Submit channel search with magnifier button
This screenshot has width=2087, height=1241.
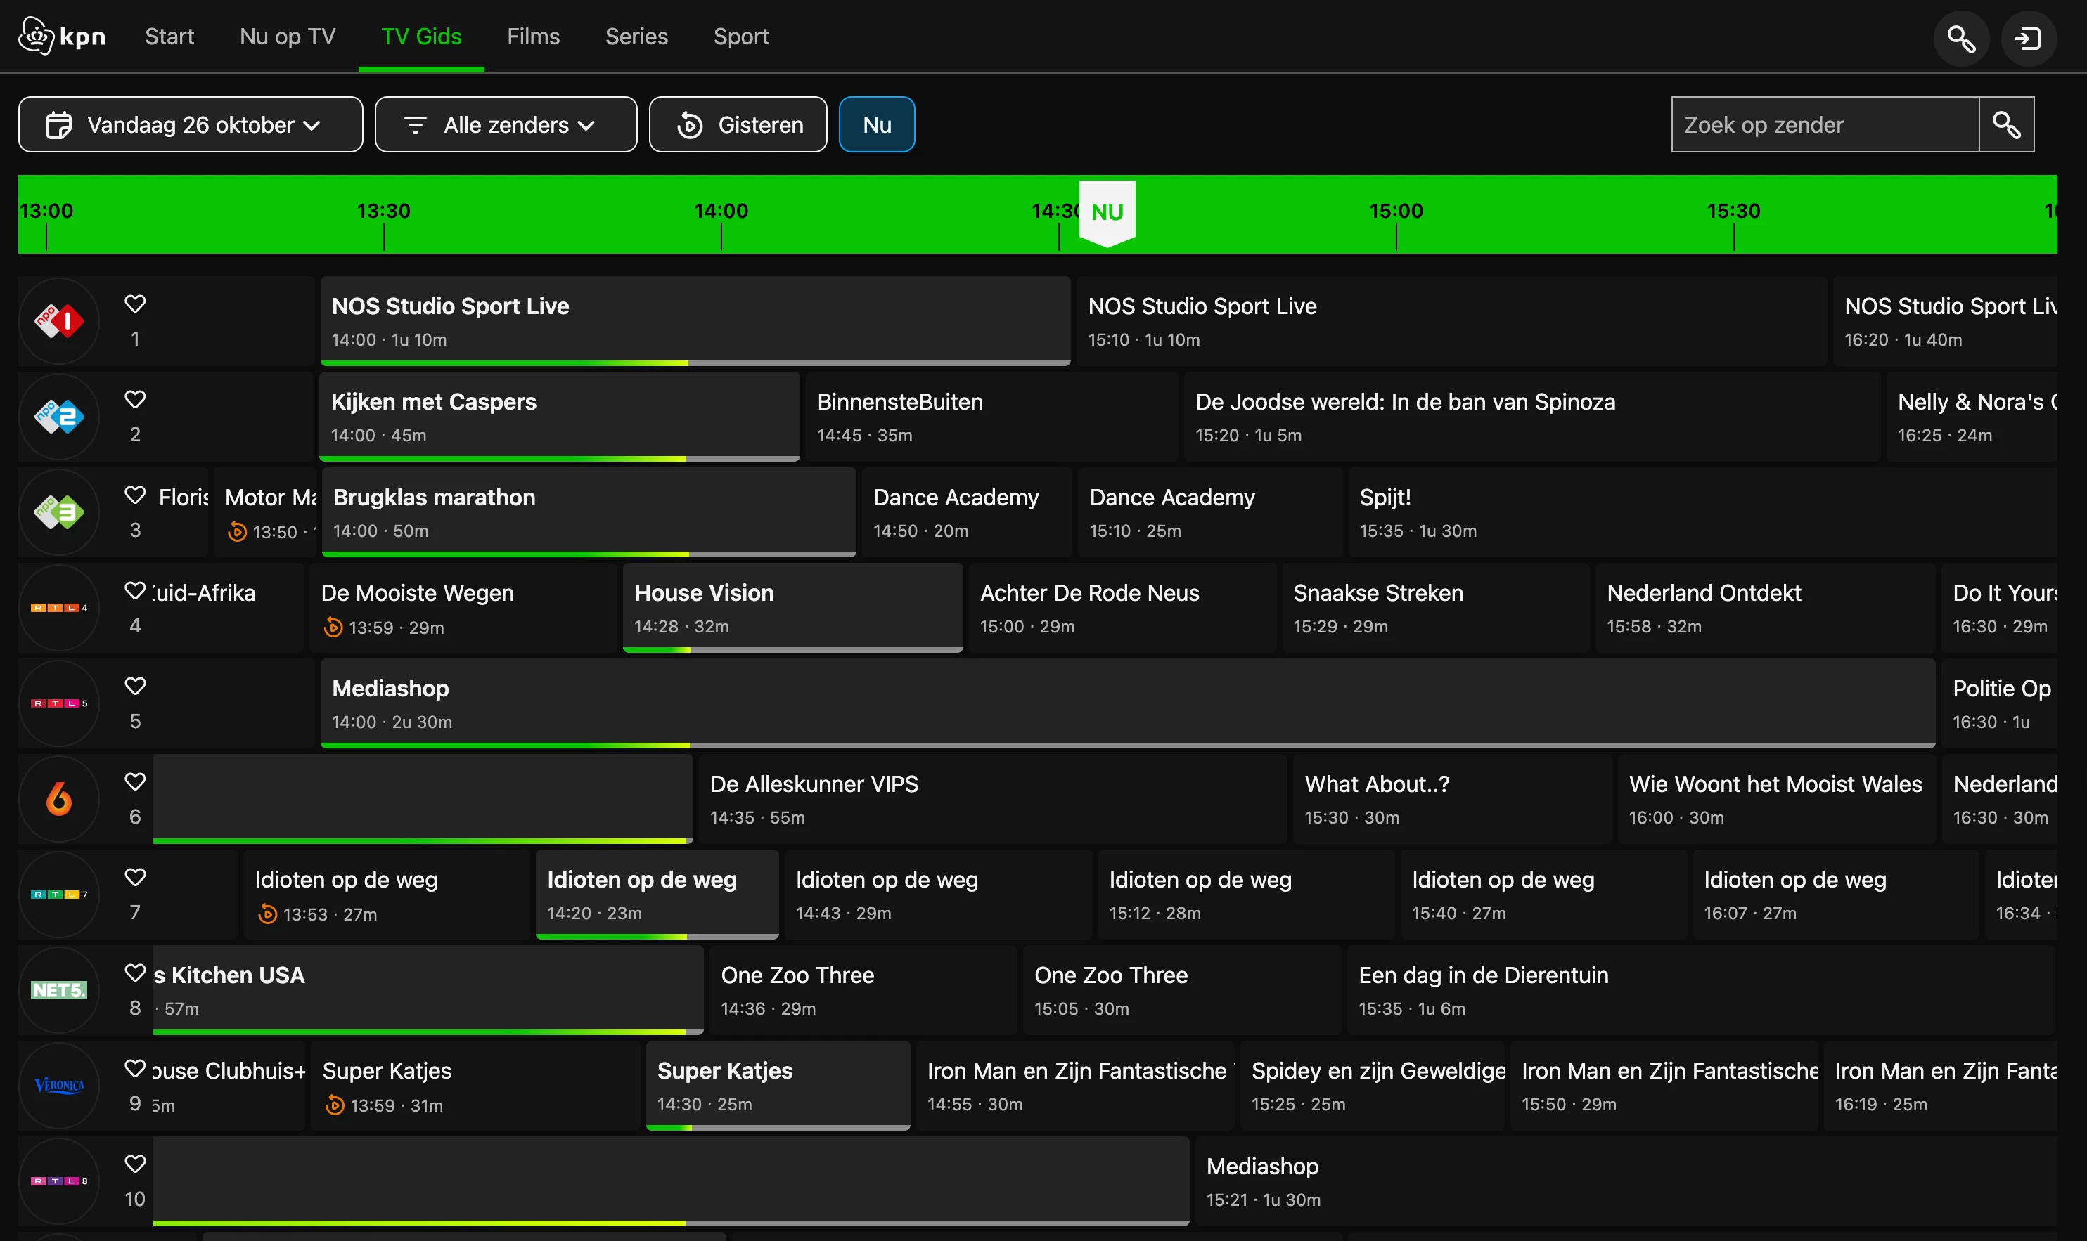click(2006, 124)
